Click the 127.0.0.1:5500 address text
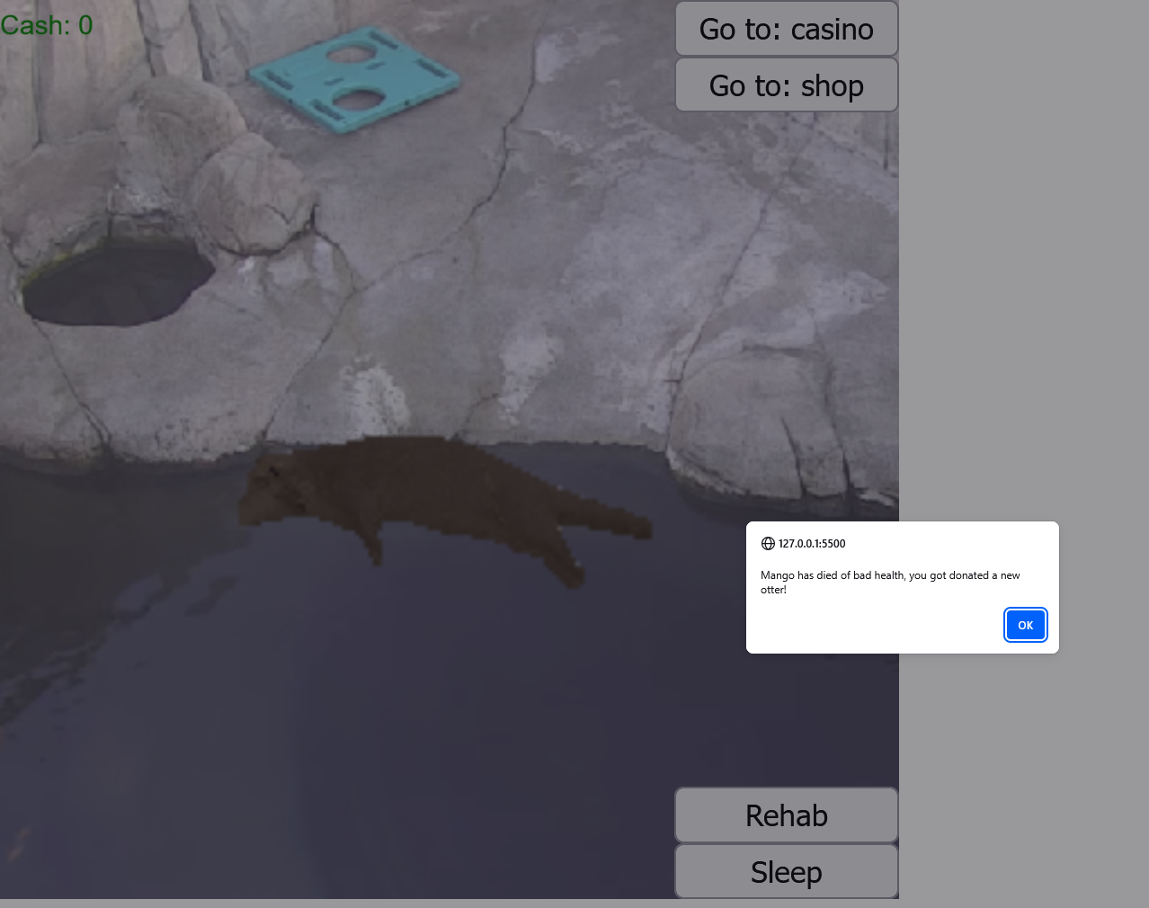The image size is (1149, 908). pos(812,543)
